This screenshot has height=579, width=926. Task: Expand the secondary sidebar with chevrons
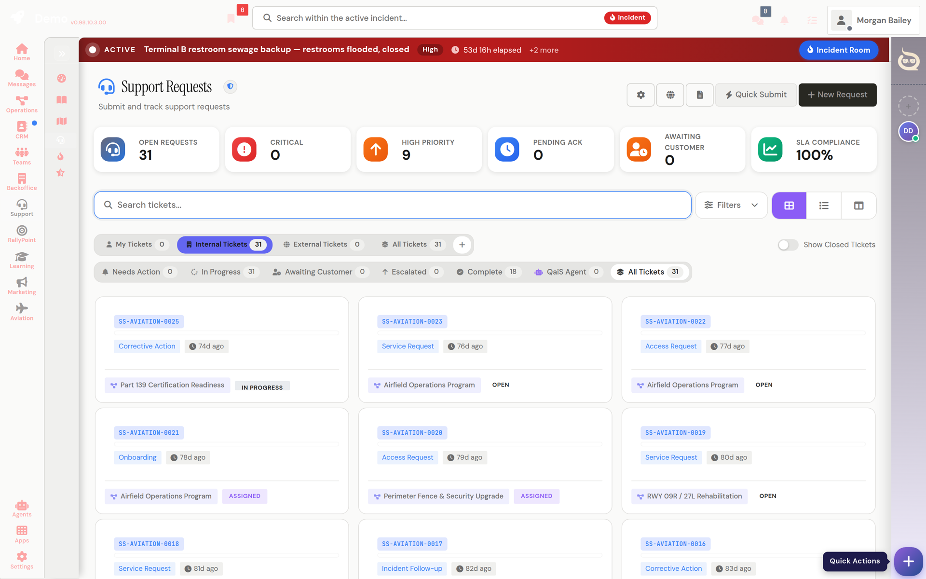pos(62,54)
